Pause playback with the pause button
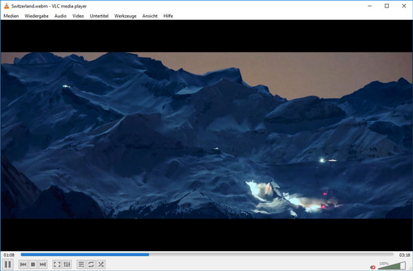This screenshot has height=271, width=413. [8, 264]
